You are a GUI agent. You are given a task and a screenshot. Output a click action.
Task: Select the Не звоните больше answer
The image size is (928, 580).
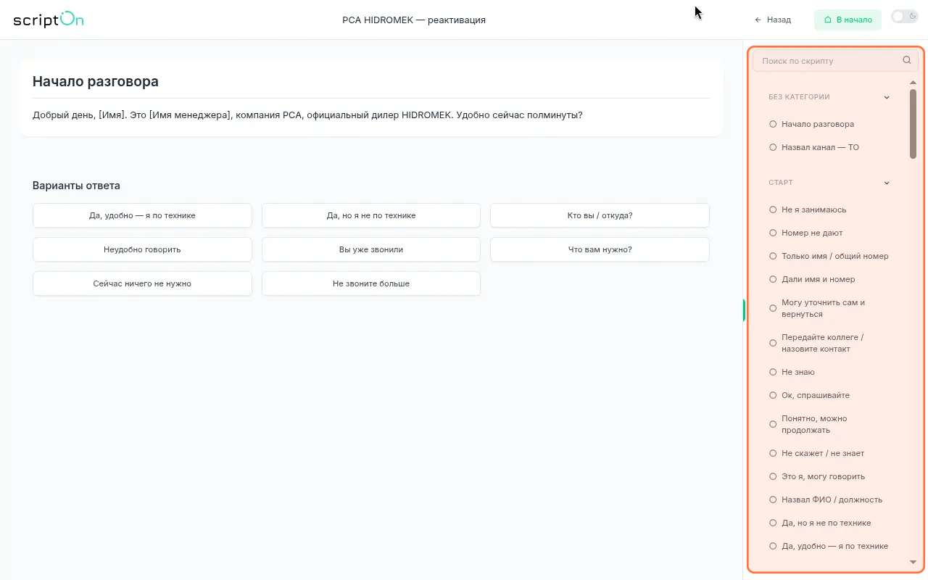coord(371,283)
